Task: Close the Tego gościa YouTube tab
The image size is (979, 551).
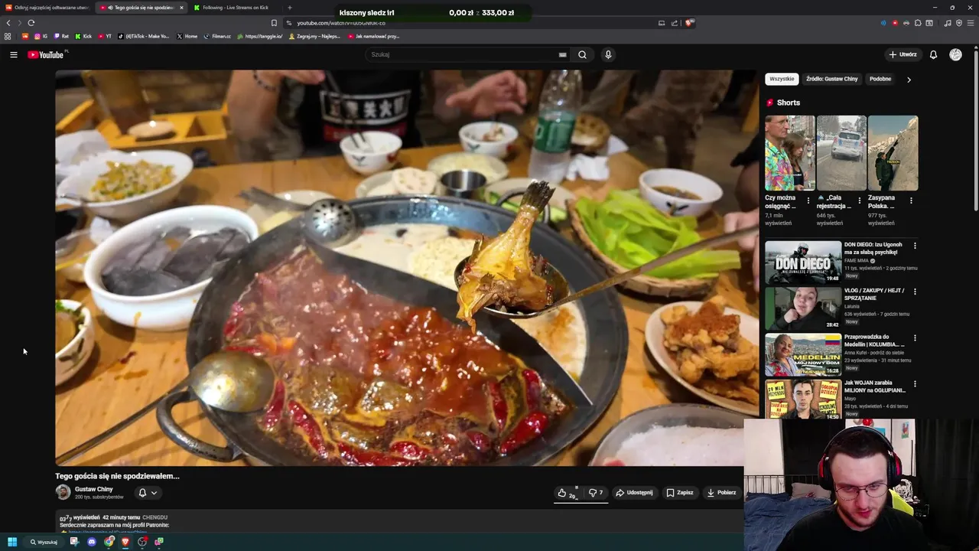Action: tap(181, 8)
